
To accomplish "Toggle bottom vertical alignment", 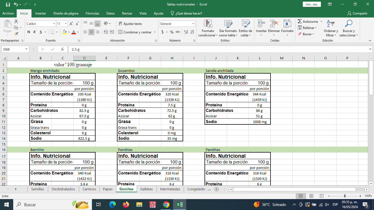I will point(97,24).
